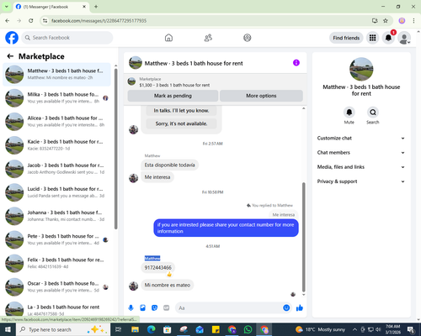Open Oscar's conversation in the list

[56, 286]
